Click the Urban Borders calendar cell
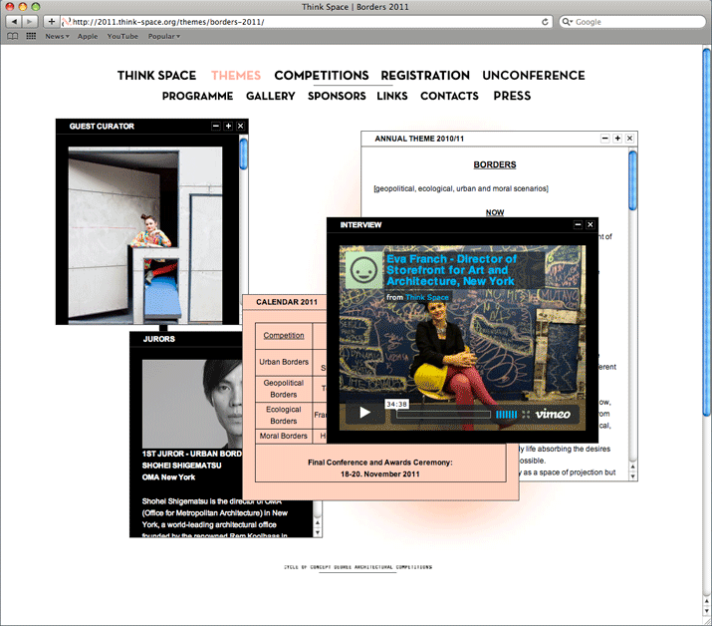 tap(284, 362)
